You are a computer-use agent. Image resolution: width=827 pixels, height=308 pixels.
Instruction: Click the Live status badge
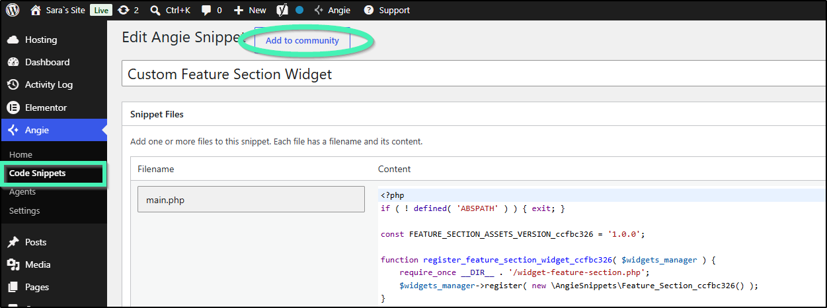100,10
